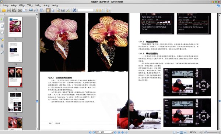Open the last menu in menu bar
This screenshot has width=221, height=134.
coord(55,6)
